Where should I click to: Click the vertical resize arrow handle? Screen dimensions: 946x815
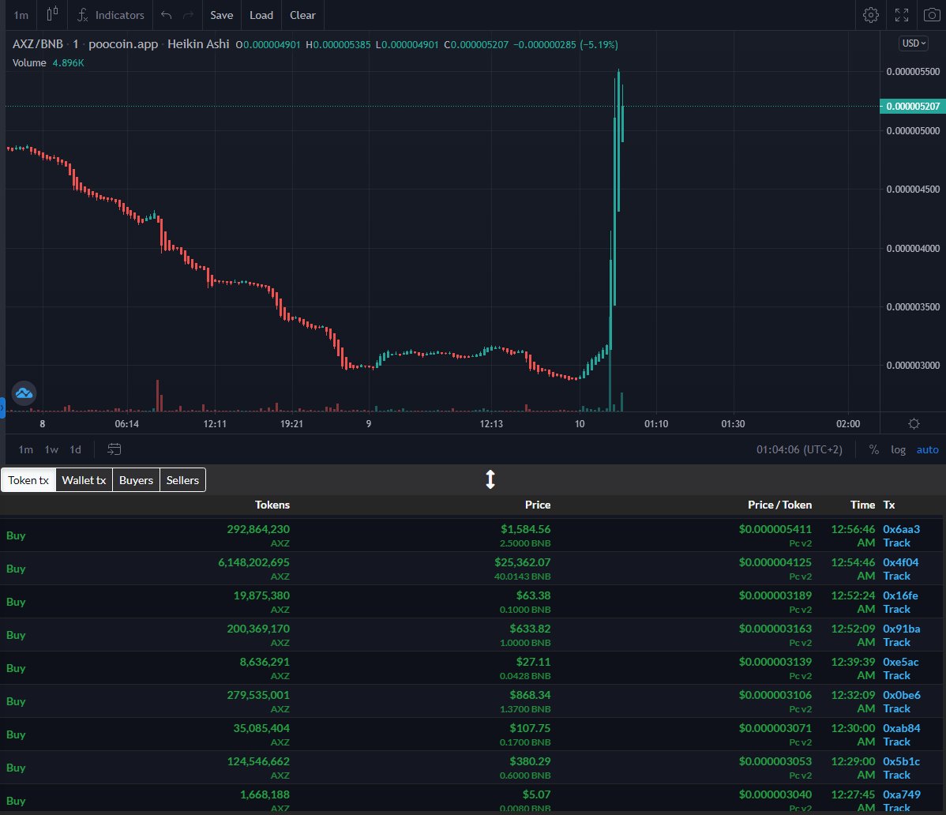pyautogui.click(x=490, y=479)
